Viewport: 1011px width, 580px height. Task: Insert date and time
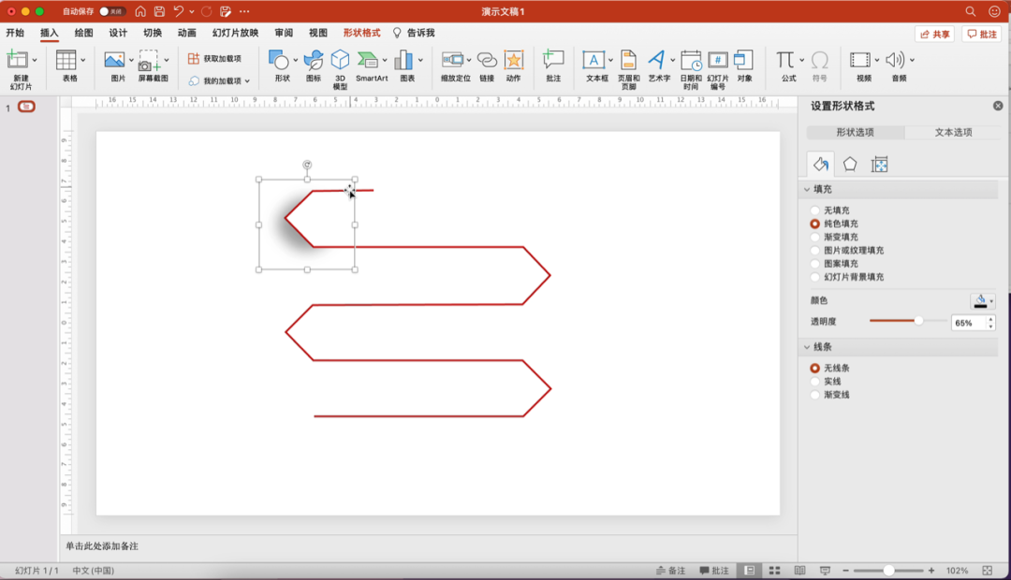pos(691,69)
